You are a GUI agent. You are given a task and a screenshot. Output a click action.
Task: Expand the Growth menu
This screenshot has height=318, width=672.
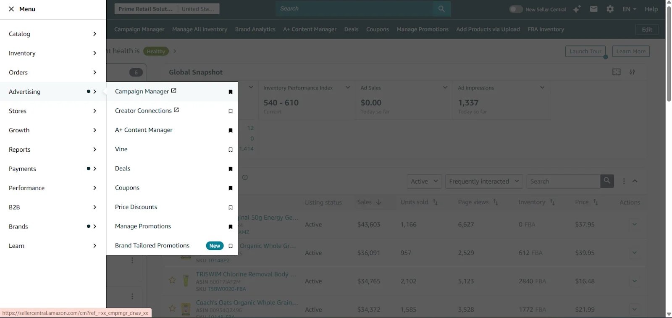pyautogui.click(x=53, y=130)
